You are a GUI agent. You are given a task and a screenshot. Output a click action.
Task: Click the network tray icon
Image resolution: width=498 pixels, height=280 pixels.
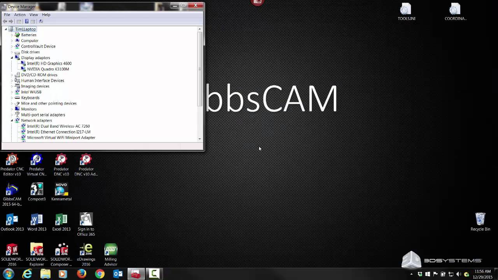451,274
